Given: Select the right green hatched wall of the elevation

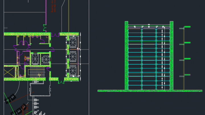Looking at the screenshot, I should pyautogui.click(x=171, y=55).
